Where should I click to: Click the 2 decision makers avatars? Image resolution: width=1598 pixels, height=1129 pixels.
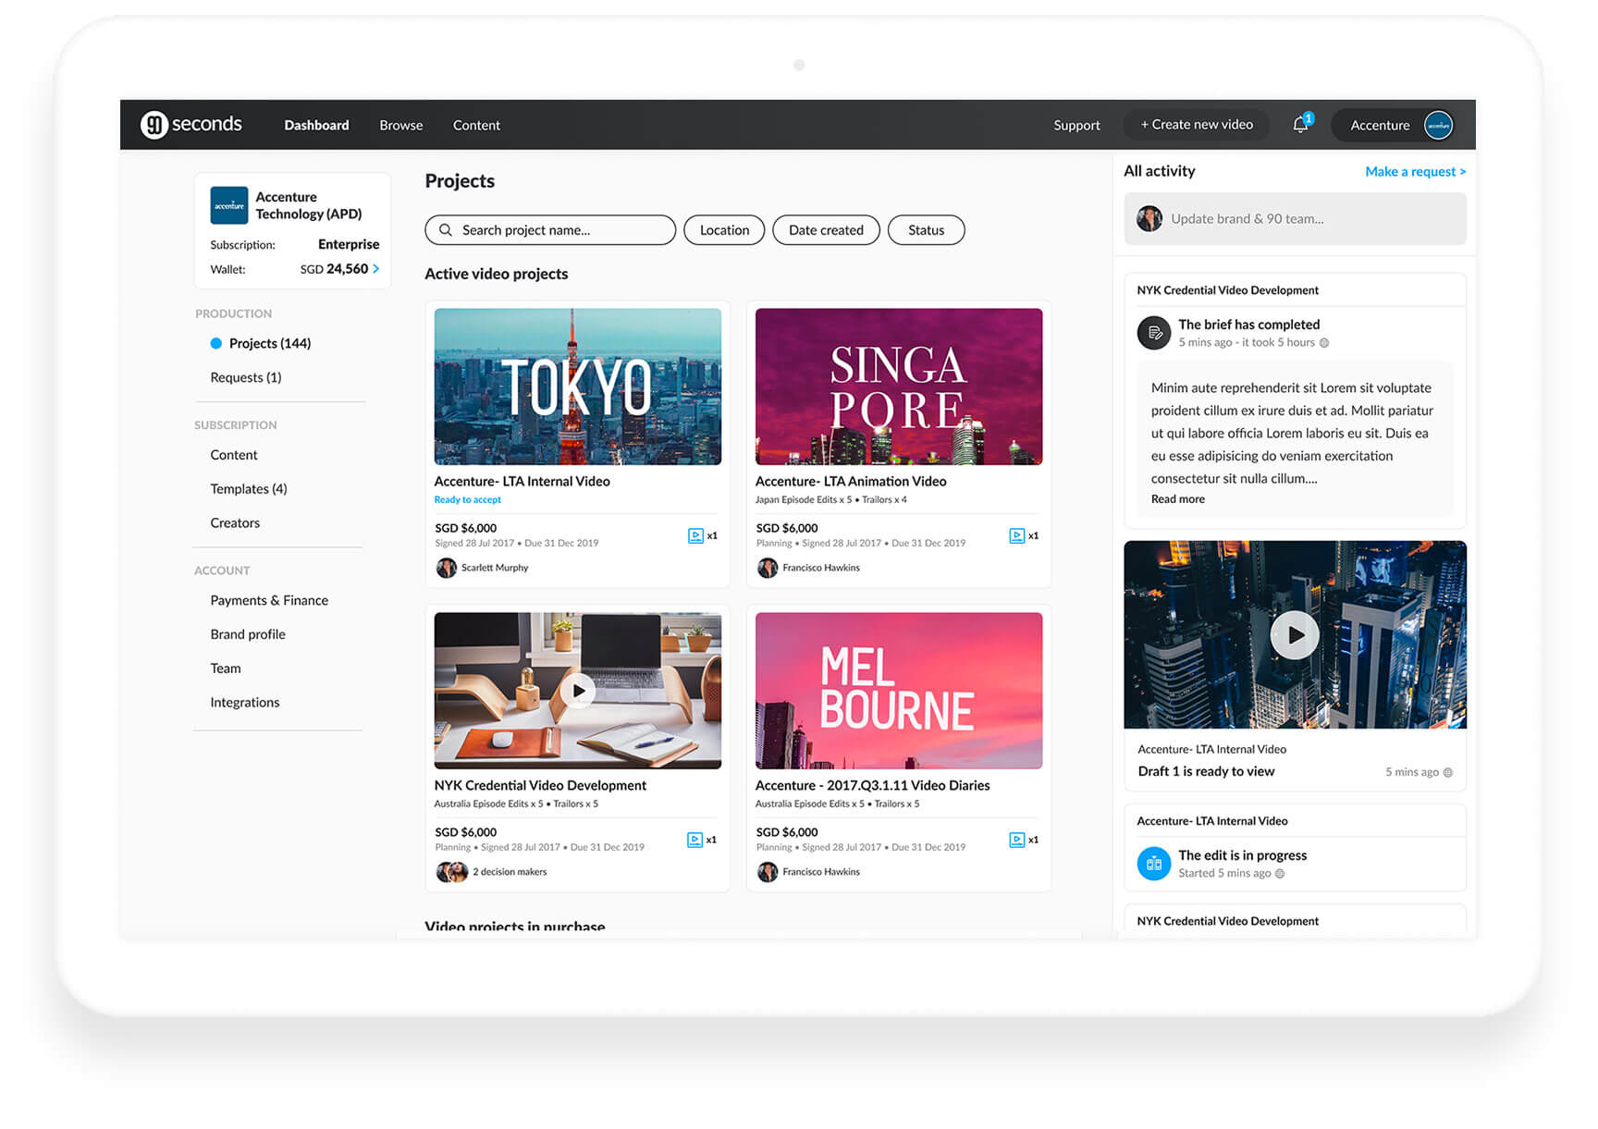click(451, 872)
